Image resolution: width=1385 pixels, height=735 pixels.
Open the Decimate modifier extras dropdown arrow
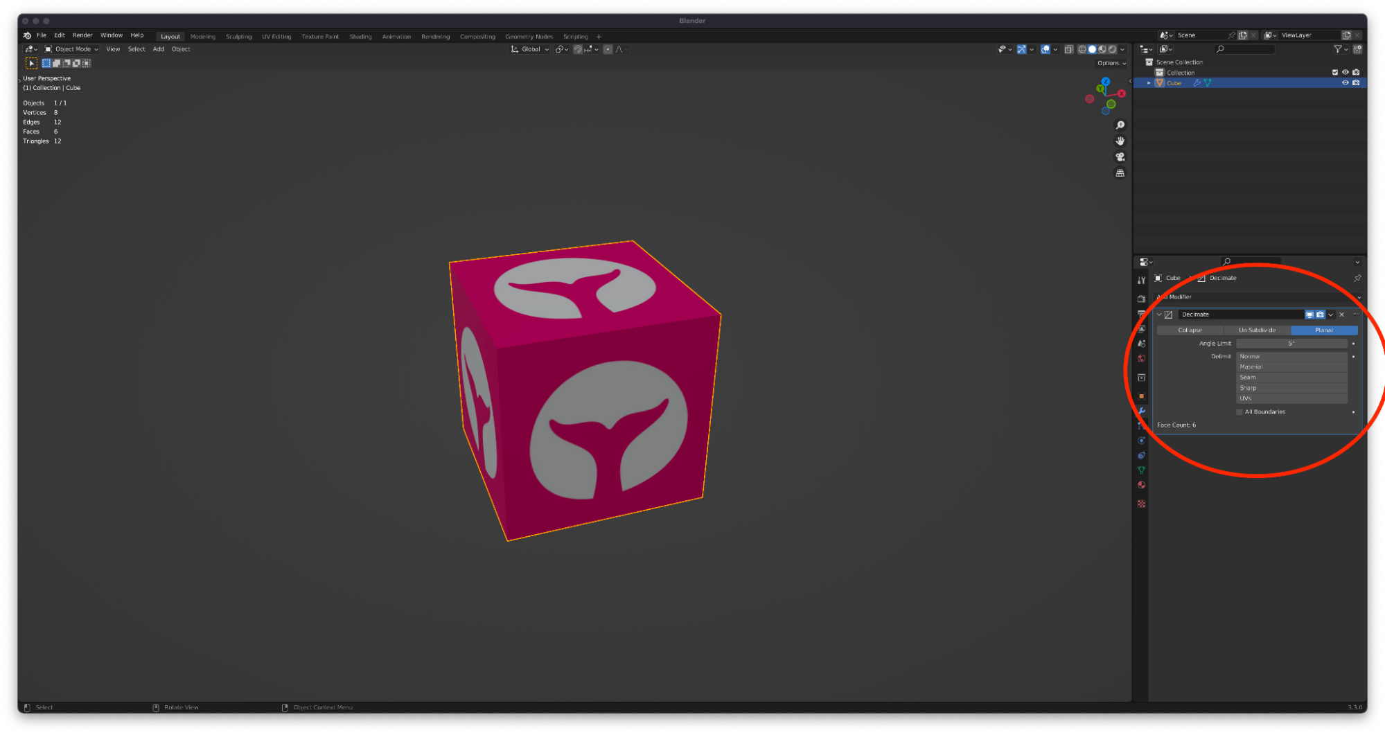pyautogui.click(x=1331, y=315)
